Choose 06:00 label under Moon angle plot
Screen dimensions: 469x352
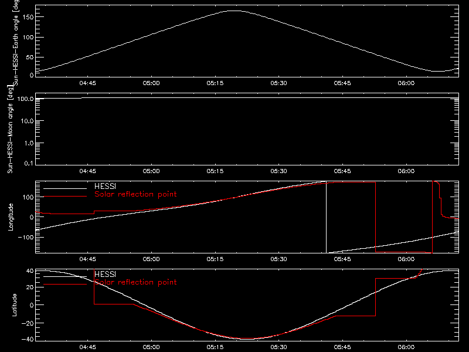pyautogui.click(x=406, y=171)
